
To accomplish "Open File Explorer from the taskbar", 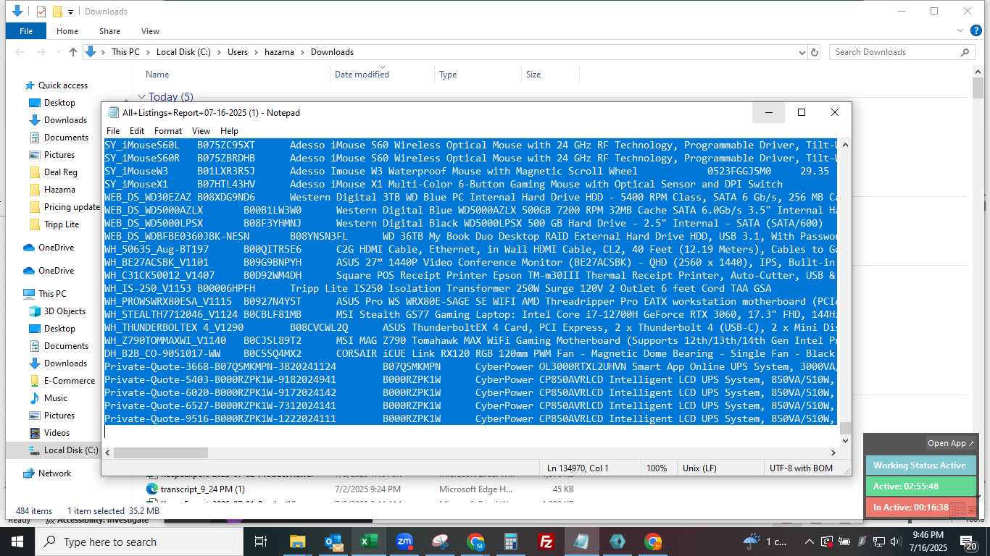I will click(297, 542).
